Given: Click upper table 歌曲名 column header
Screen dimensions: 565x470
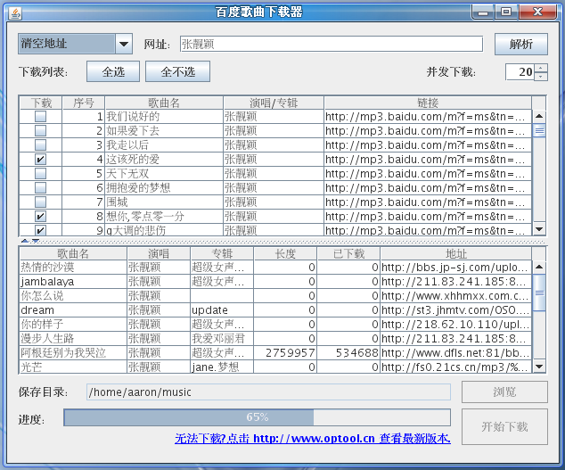Looking at the screenshot, I should point(164,103).
